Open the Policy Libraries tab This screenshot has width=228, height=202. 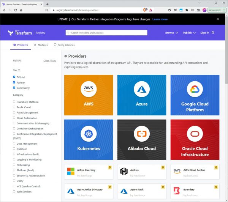point(64,45)
